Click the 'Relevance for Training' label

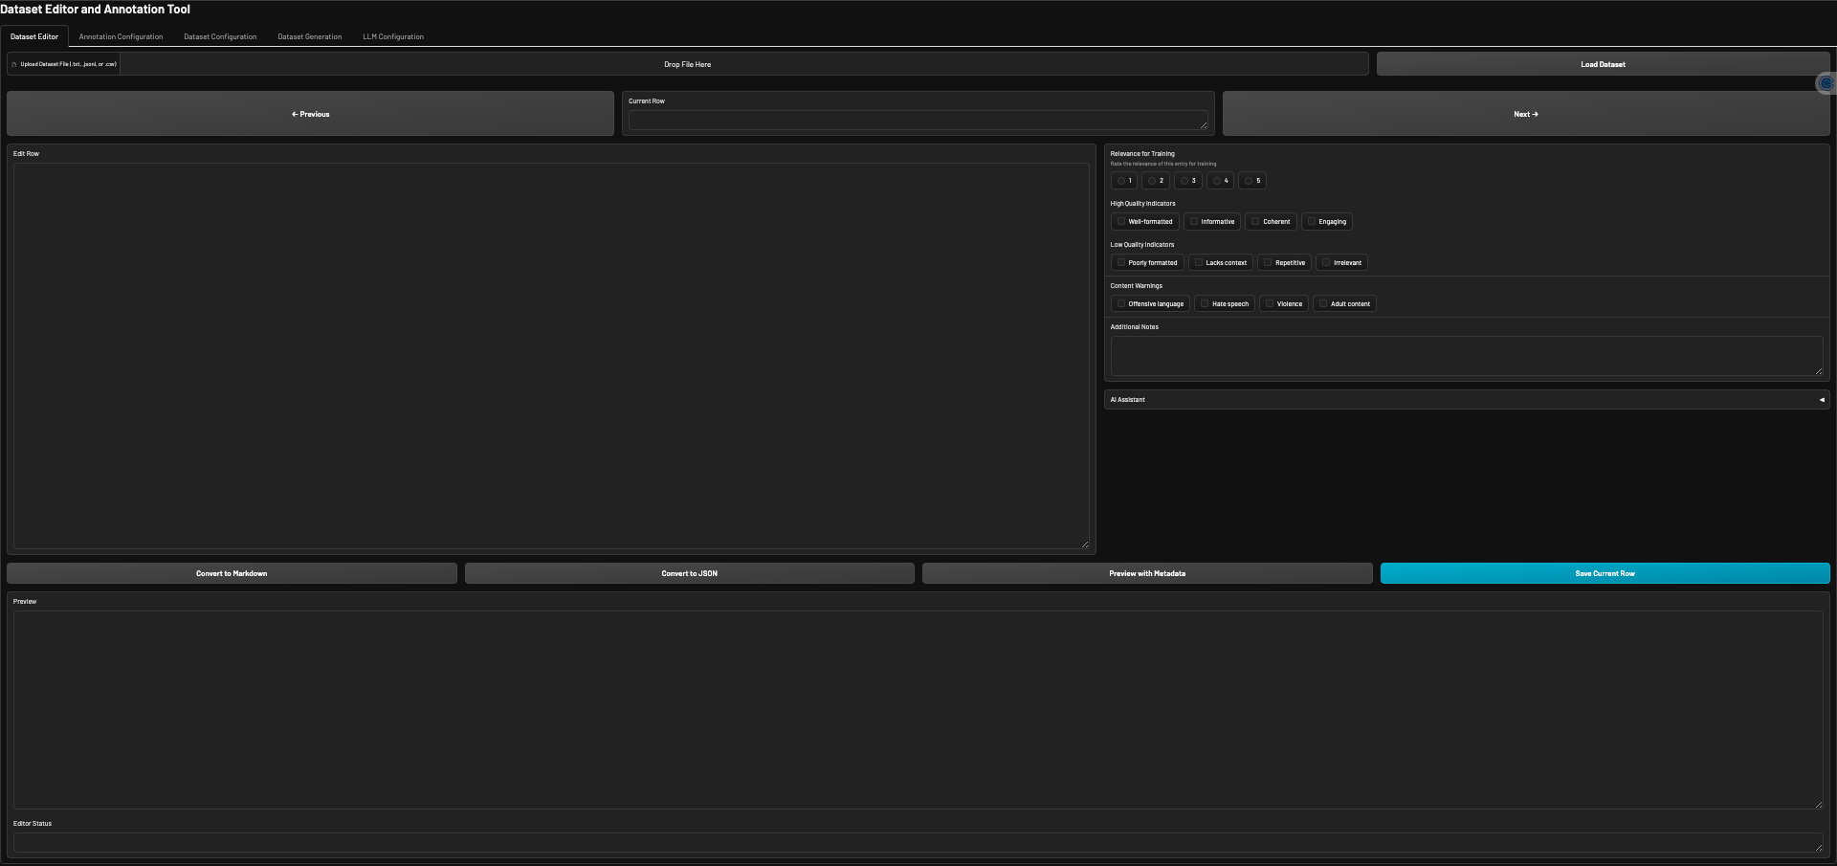(x=1142, y=154)
